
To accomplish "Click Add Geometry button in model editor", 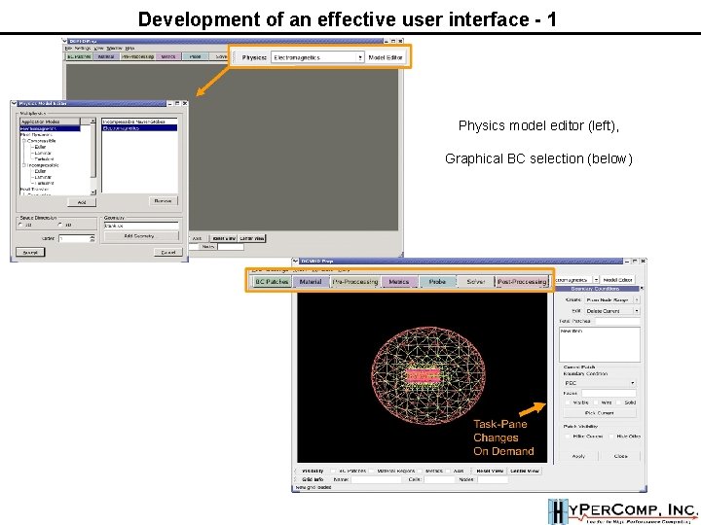I will tap(139, 236).
